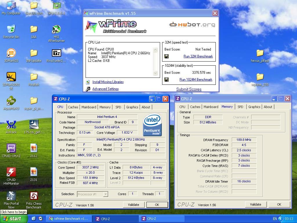Click the EN language indicator in tray
This screenshot has width=297, height=223.
[275, 219]
